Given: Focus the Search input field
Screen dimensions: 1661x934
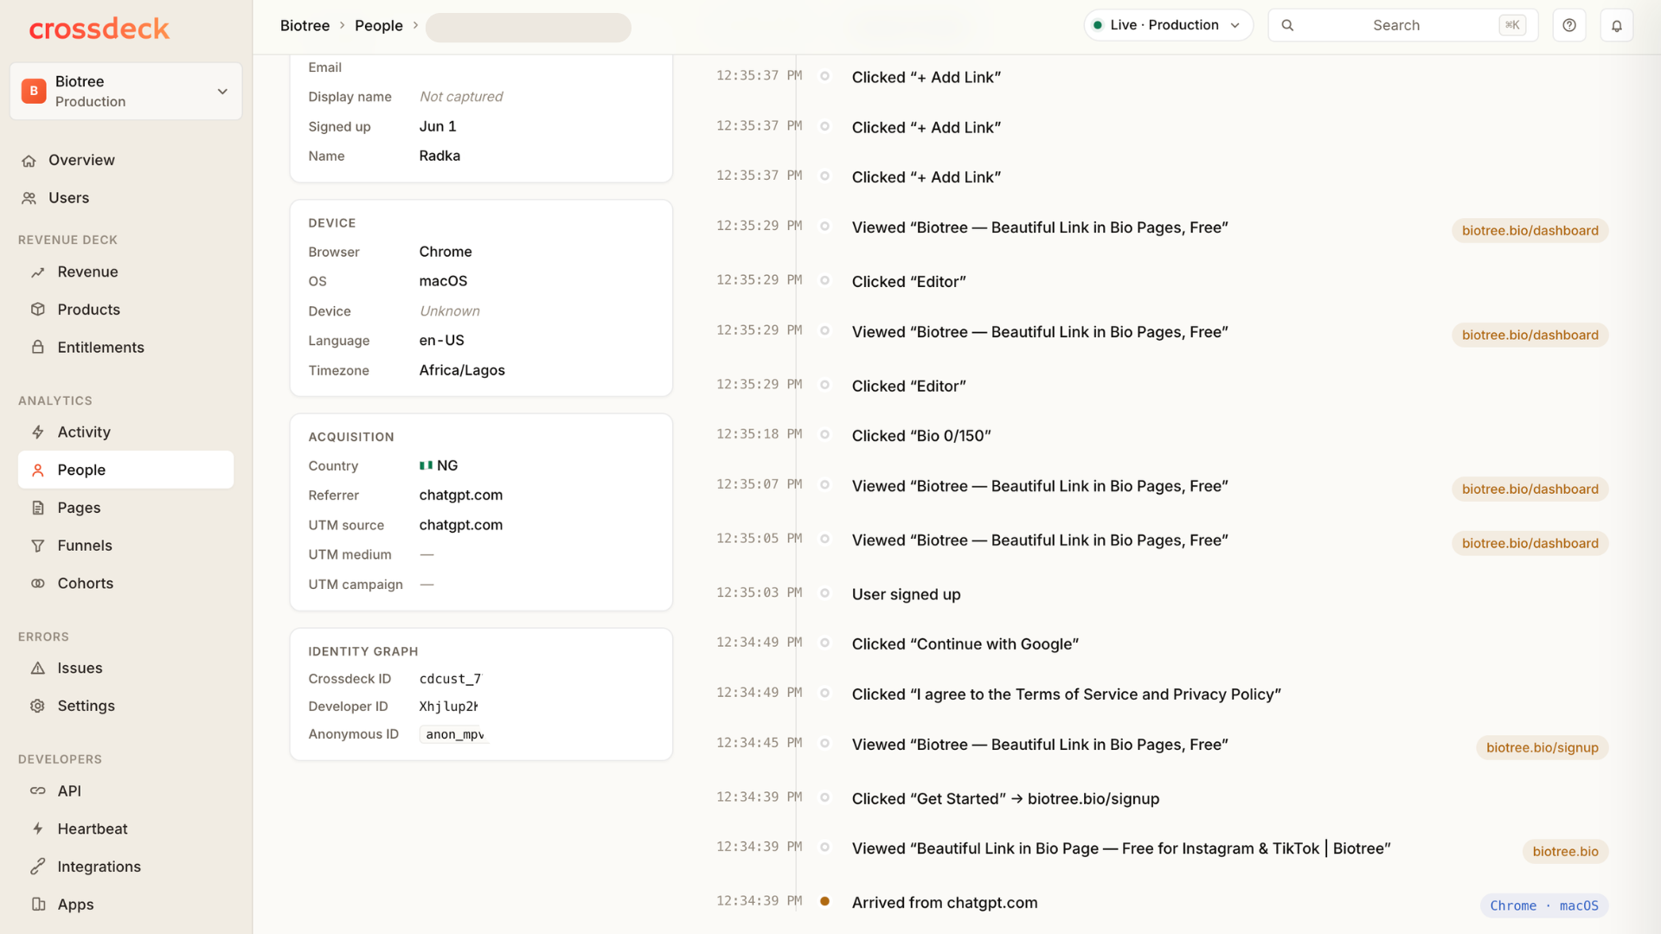Looking at the screenshot, I should click(1402, 25).
